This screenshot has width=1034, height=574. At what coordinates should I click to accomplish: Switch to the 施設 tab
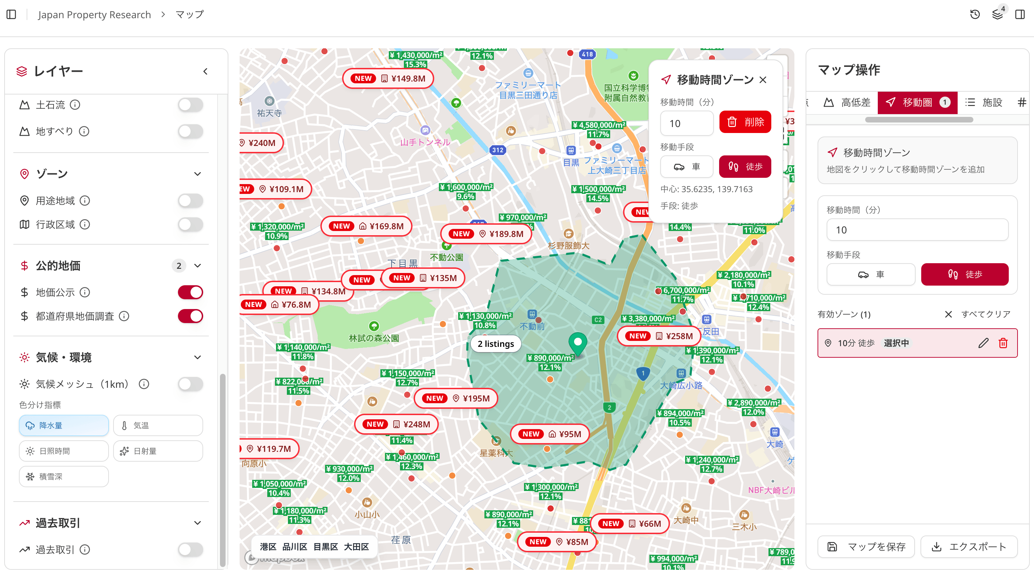point(984,102)
